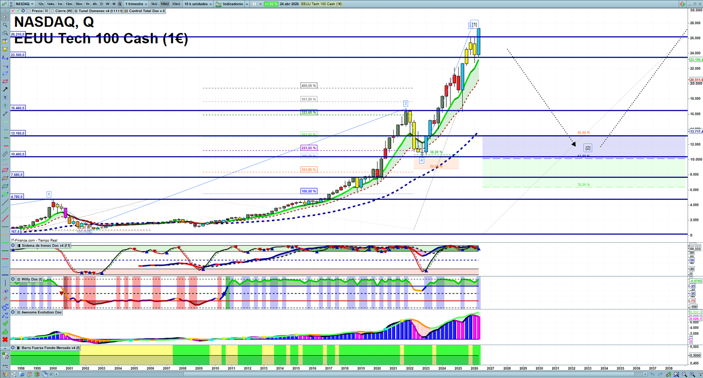
Task: Click the 23.500,0 price level label
Action: point(18,55)
